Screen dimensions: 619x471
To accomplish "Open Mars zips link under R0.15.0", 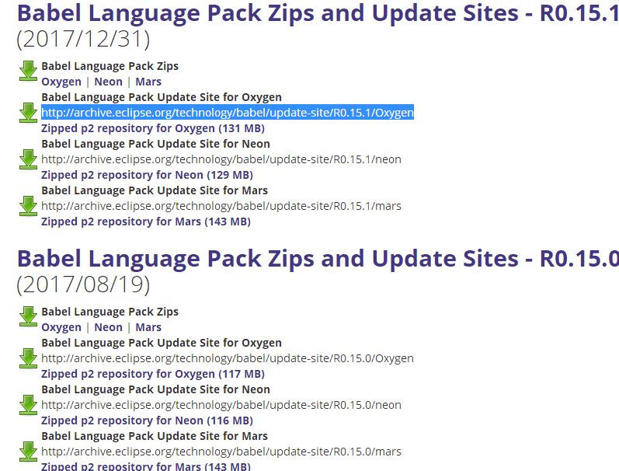I will coord(148,327).
